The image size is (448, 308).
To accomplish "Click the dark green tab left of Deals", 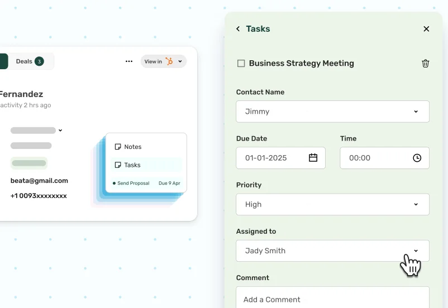I will click(x=4, y=61).
